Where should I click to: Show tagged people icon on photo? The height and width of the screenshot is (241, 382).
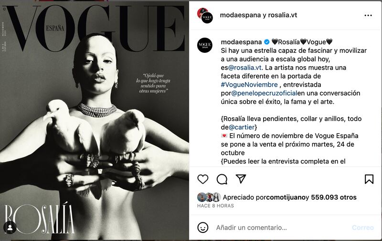(x=10, y=228)
